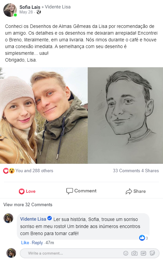Toggle the Love reaction button
Image resolution: width=163 pixels, height=261 pixels.
point(27,191)
